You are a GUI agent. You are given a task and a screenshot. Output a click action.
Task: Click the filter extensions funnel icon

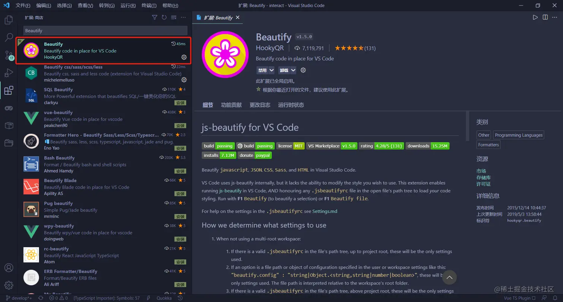coord(155,18)
